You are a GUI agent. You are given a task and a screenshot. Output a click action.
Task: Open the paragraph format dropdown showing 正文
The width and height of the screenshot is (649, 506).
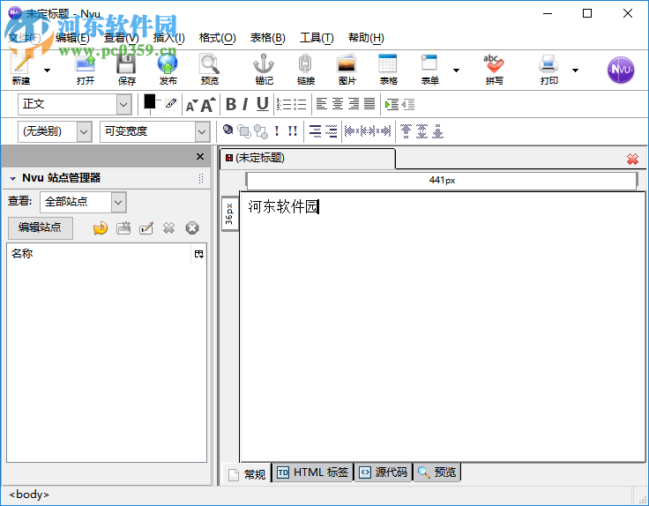click(x=75, y=104)
